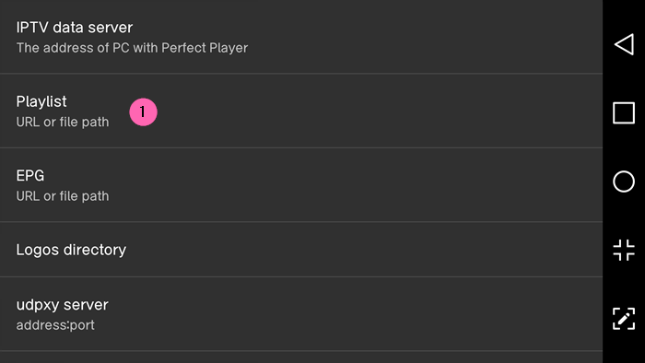
Task: Click the pink number 1 badge
Action: [143, 111]
